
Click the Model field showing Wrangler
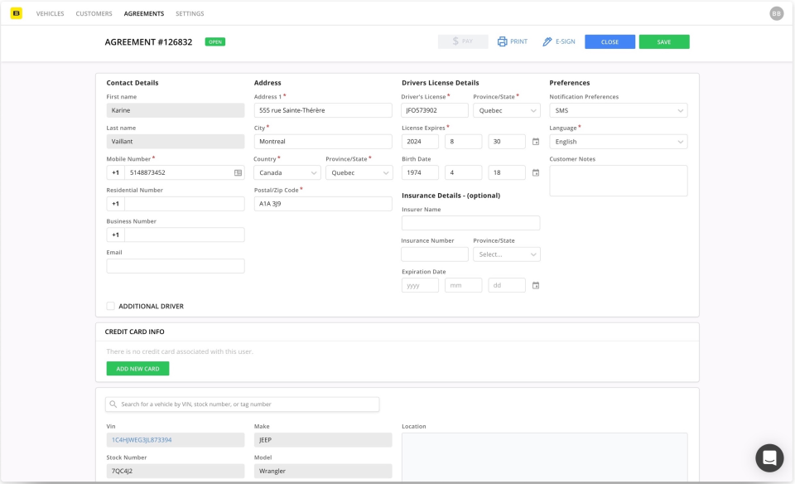[322, 471]
